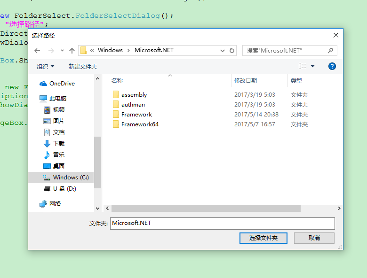Click the forward navigation arrow
Image resolution: width=367 pixels, height=278 pixels.
51,50
